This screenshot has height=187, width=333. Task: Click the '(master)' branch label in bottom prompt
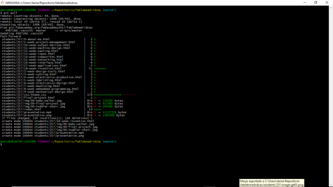[x=110, y=142]
